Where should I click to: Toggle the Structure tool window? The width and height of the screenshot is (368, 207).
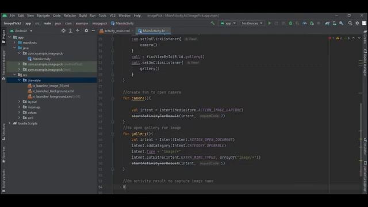3,132
